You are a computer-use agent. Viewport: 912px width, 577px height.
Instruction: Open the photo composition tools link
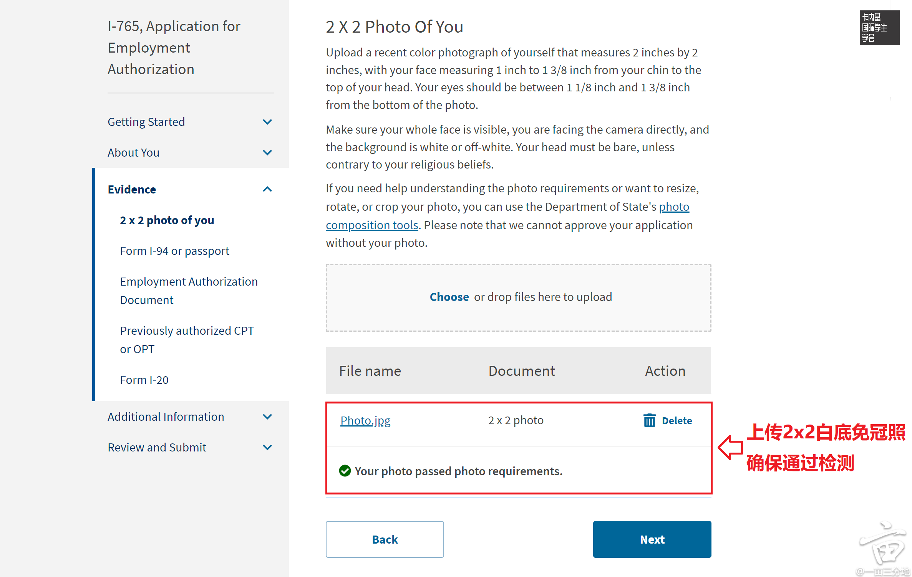tap(507, 216)
